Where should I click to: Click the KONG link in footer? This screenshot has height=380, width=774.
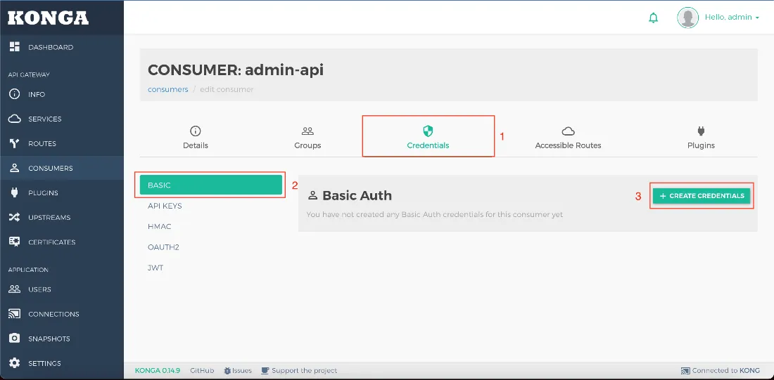pyautogui.click(x=749, y=371)
